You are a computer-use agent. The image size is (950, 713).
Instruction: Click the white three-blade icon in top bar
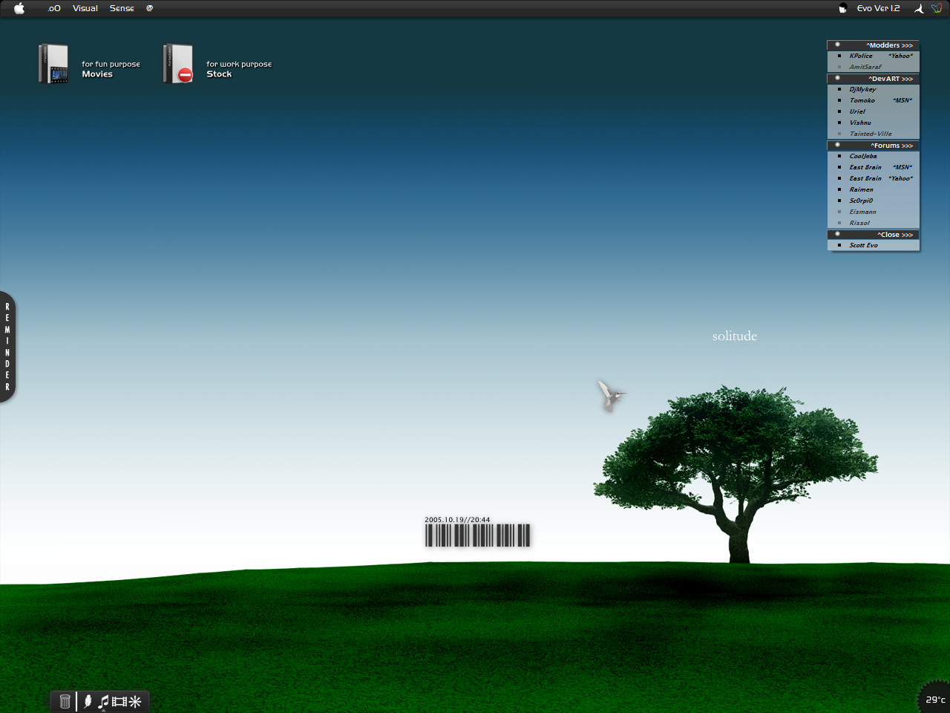[x=919, y=9]
